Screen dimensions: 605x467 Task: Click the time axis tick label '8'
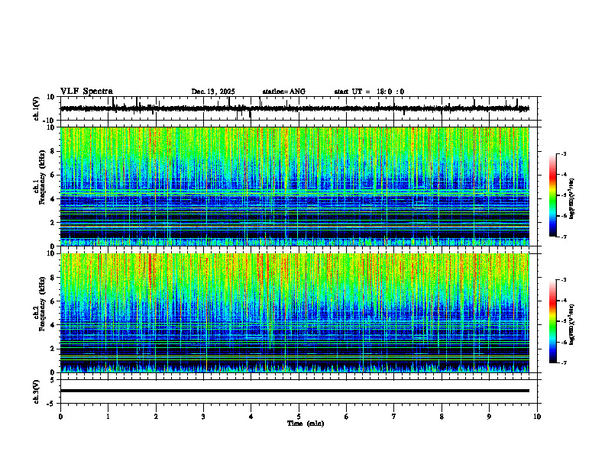point(442,417)
